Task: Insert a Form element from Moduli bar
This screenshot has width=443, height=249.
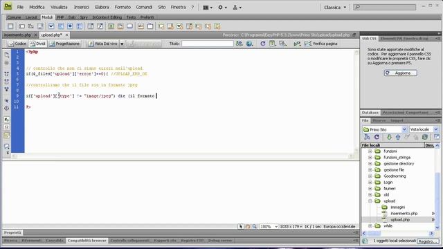Action: pos(10,26)
